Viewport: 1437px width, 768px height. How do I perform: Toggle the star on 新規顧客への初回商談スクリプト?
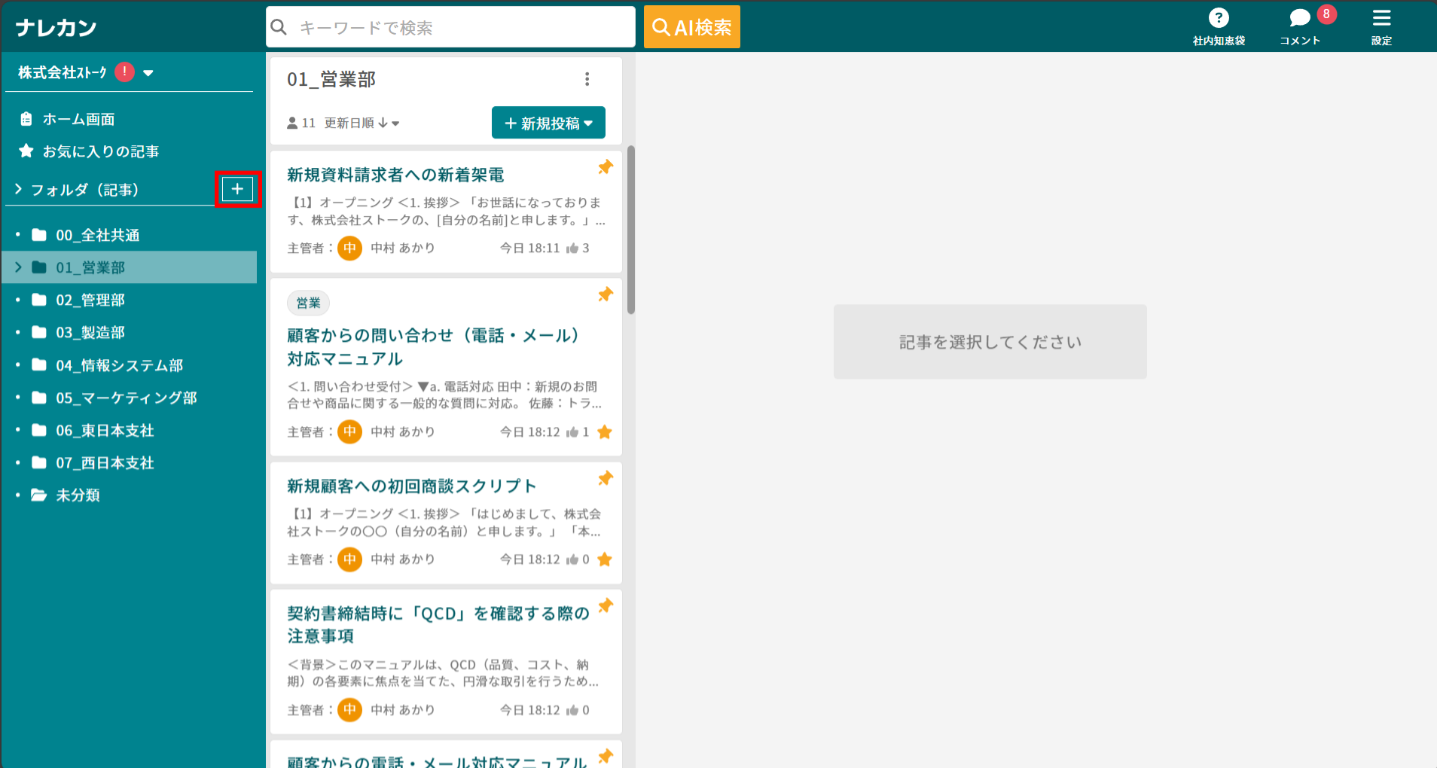tap(605, 559)
